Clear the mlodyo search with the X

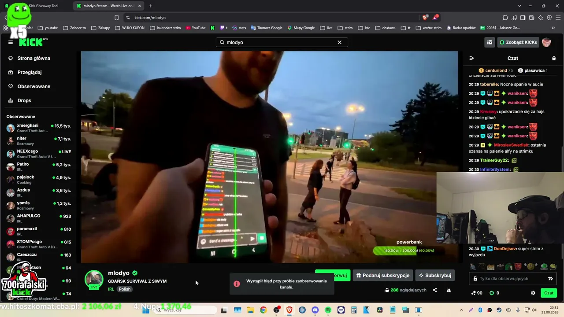(339, 42)
